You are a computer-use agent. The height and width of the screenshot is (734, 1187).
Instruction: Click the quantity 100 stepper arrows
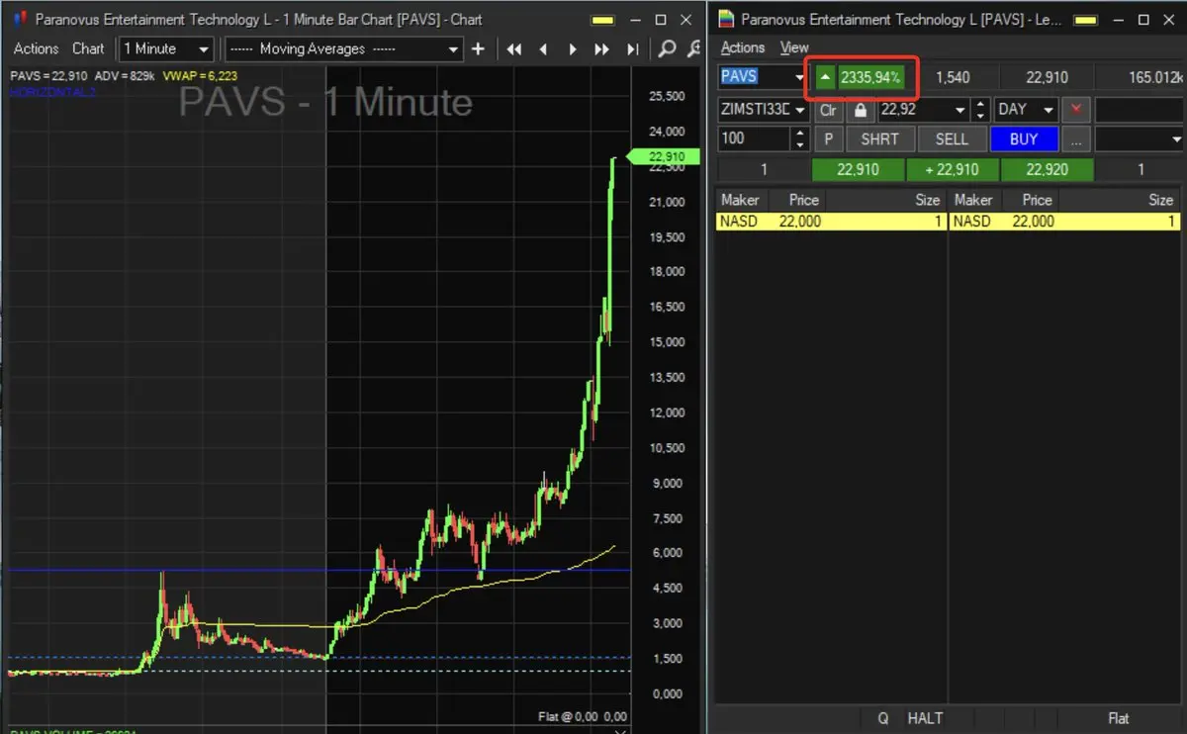(x=802, y=139)
